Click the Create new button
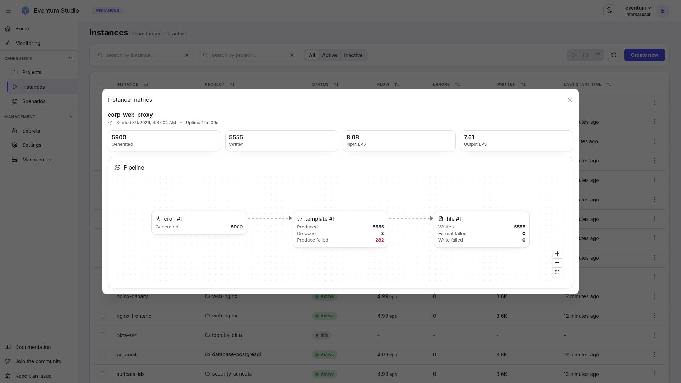The image size is (681, 383). 644,55
